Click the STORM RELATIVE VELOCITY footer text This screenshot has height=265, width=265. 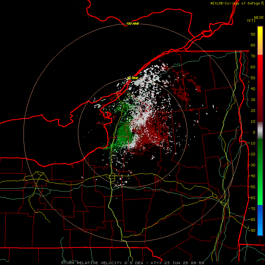[91, 263]
